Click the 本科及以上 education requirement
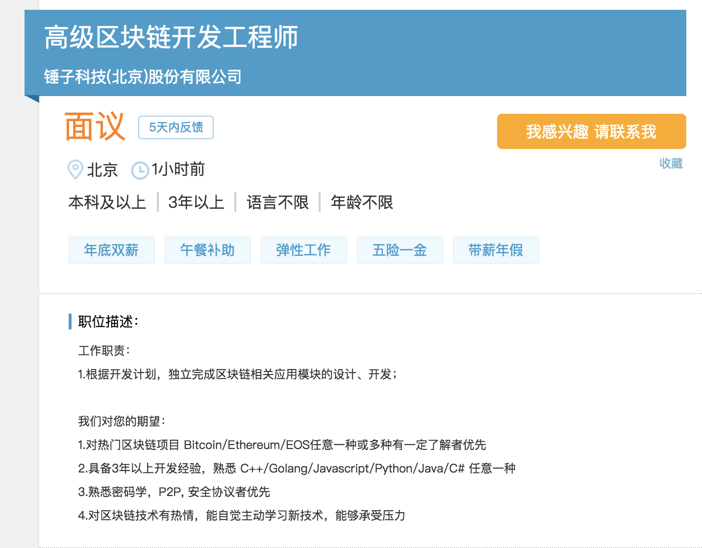Screen dimensions: 702x548 pyautogui.click(x=107, y=202)
